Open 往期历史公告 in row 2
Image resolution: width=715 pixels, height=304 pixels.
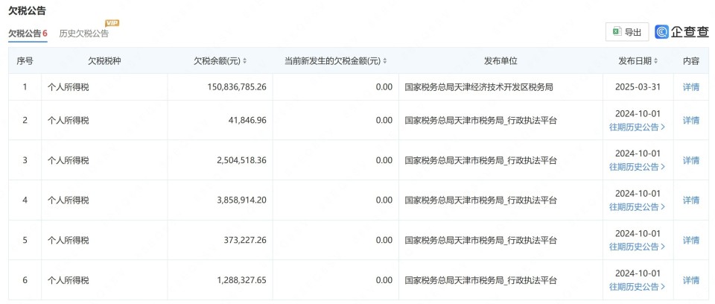tap(637, 127)
